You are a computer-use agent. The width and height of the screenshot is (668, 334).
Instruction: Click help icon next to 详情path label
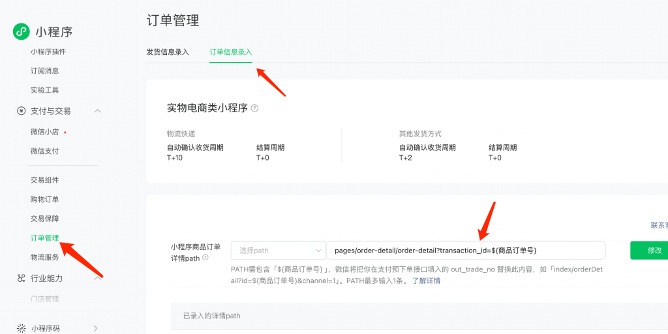pos(205,258)
